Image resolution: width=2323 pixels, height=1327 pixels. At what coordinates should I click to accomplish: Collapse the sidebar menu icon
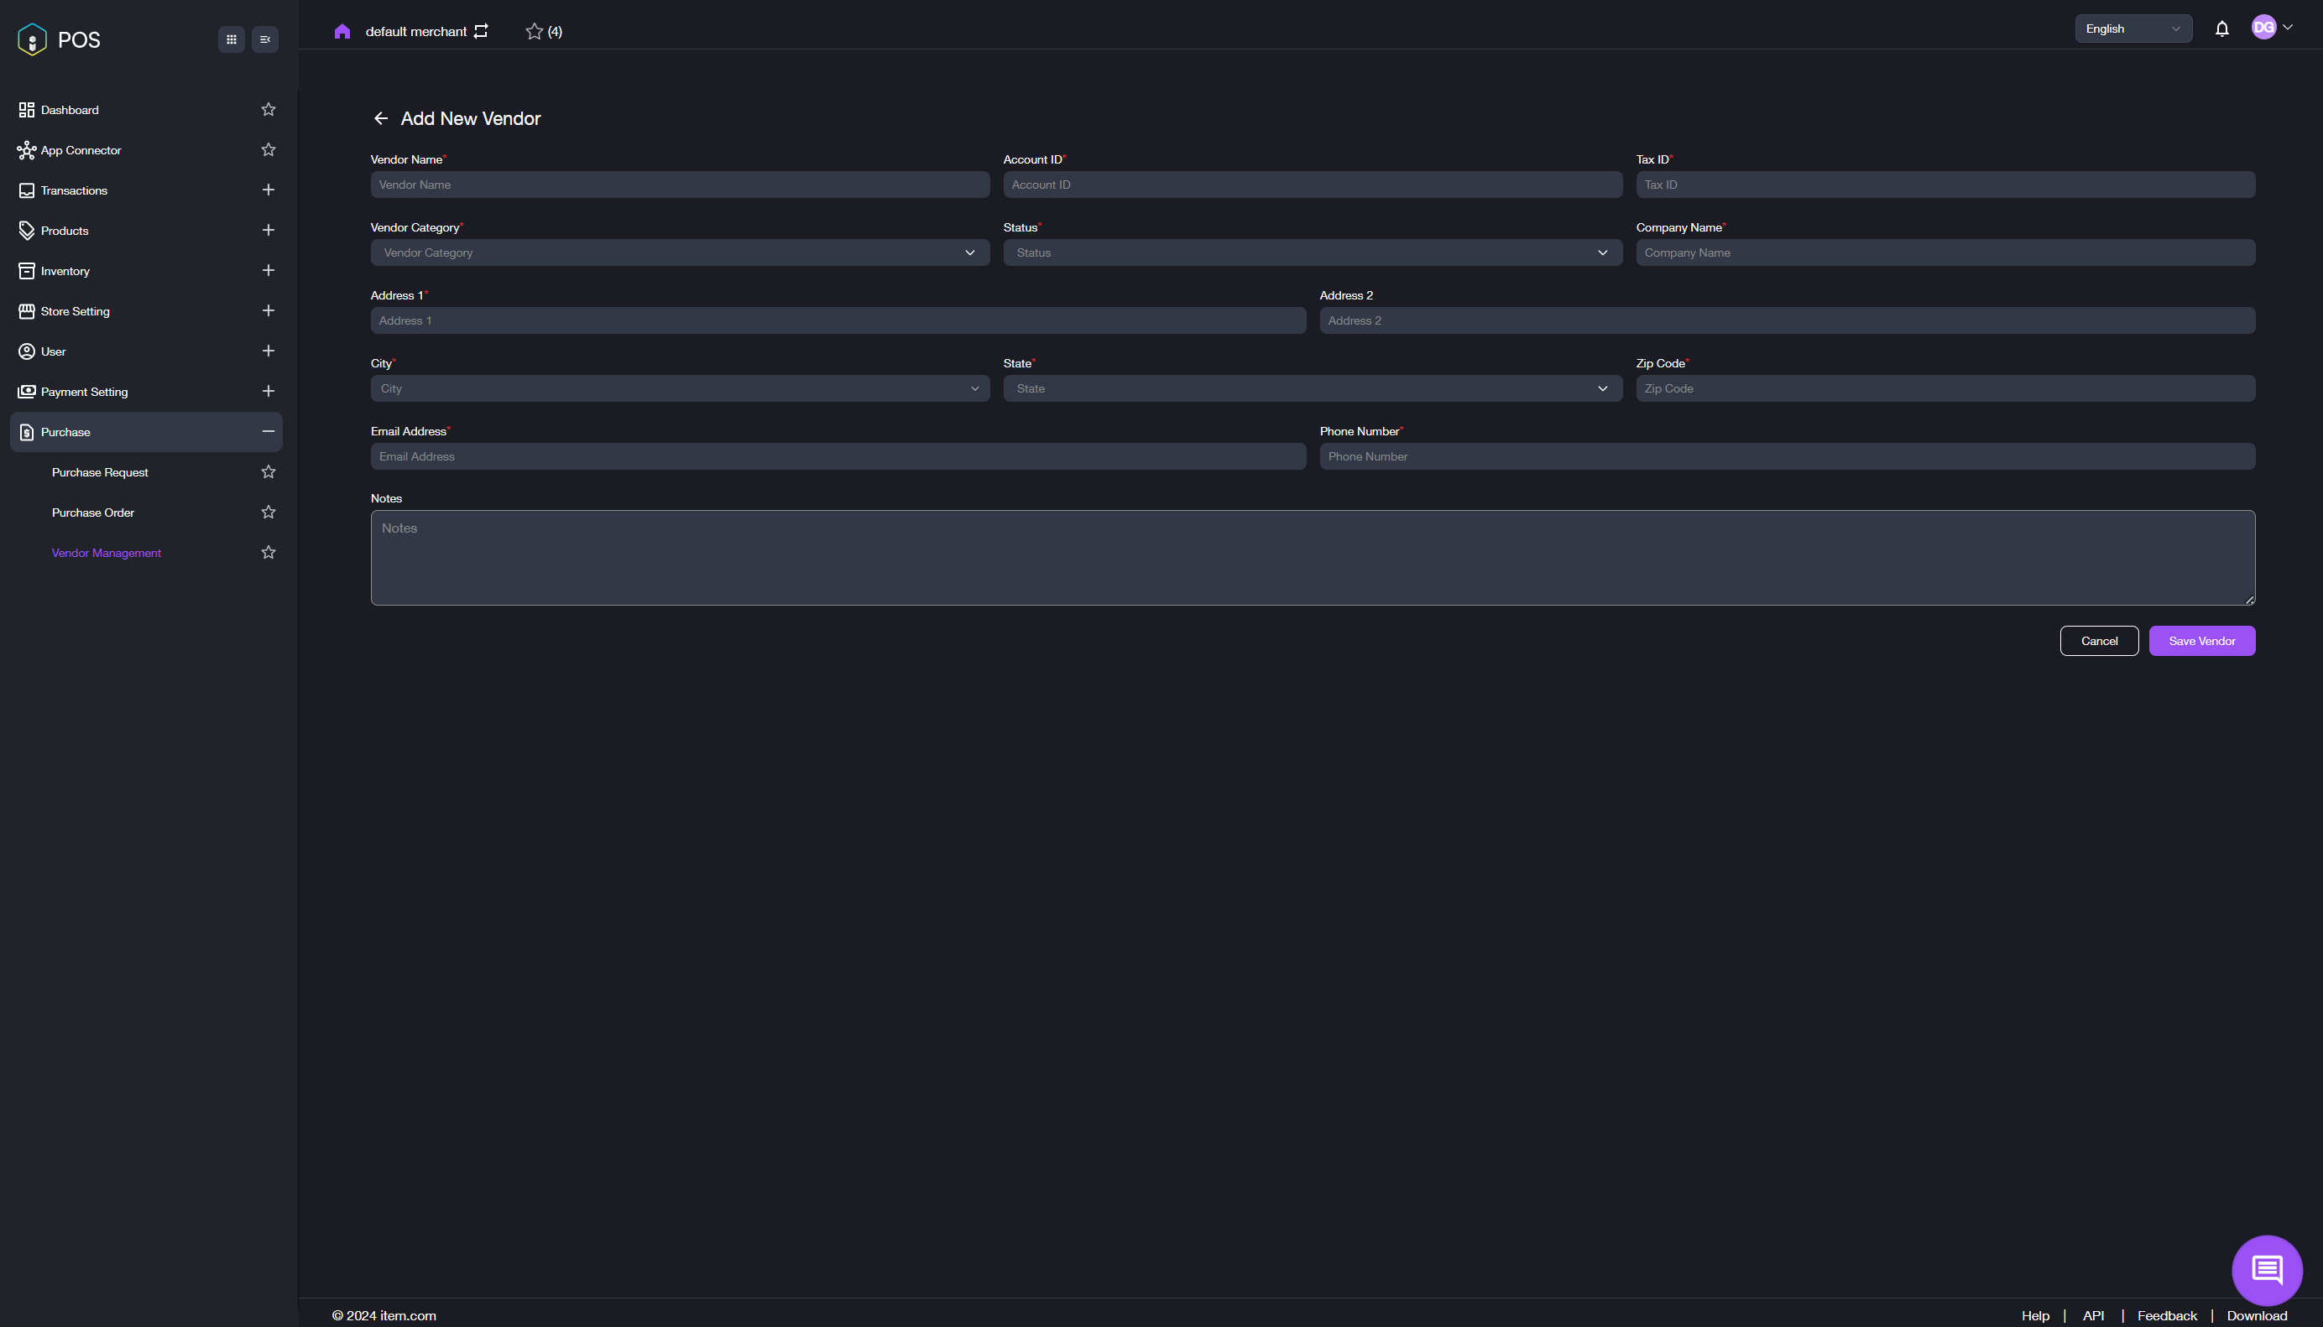[x=265, y=39]
